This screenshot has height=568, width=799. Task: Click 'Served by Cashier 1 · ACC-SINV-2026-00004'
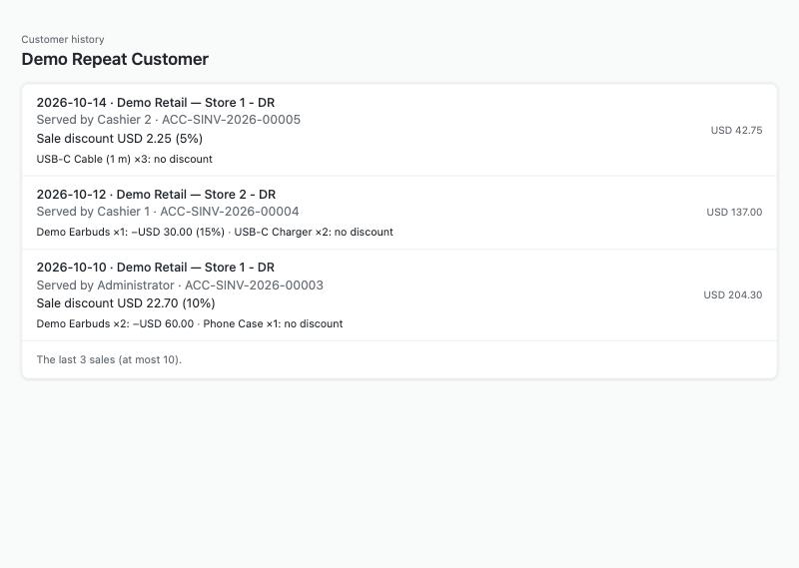pos(168,212)
